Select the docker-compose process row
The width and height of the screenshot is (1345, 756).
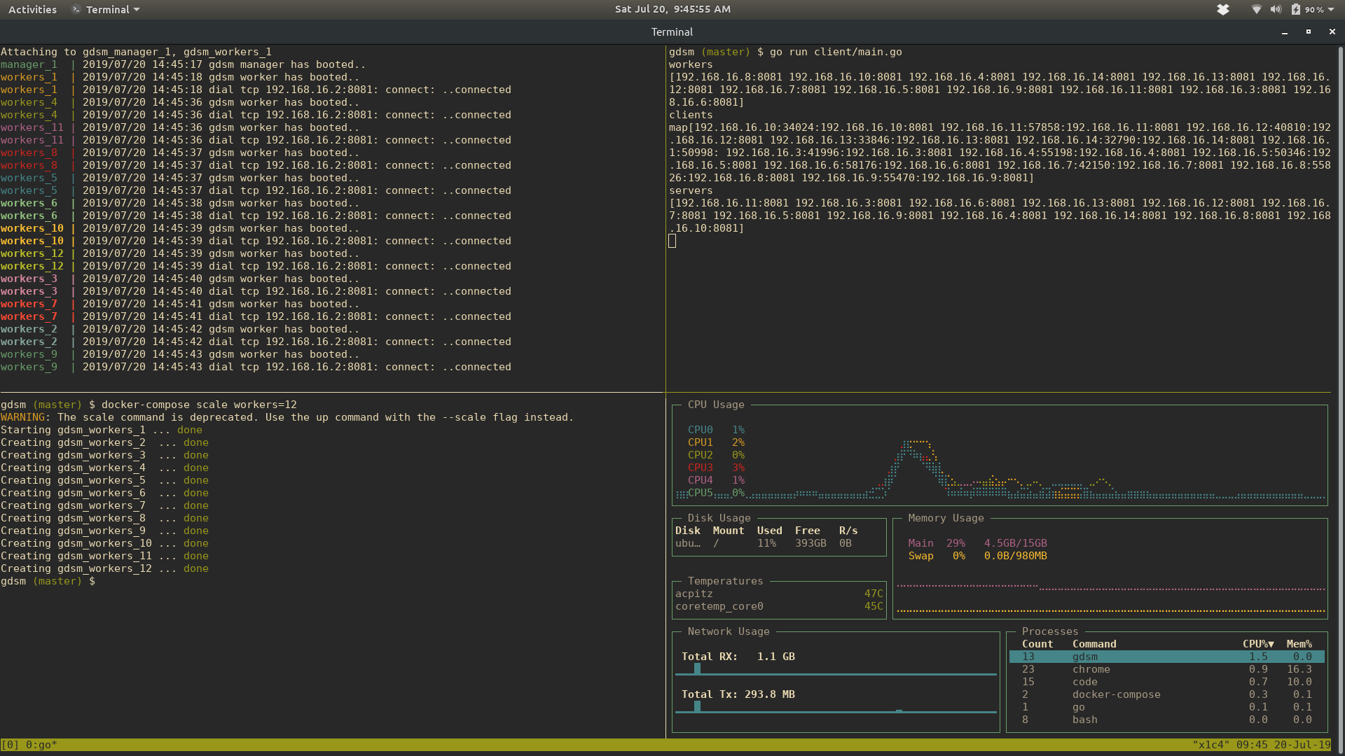(1166, 694)
